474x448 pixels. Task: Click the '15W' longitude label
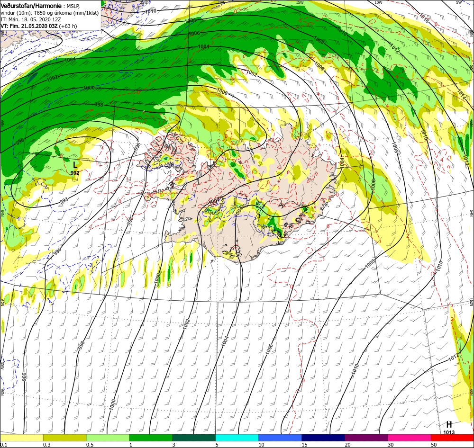click(300, 2)
